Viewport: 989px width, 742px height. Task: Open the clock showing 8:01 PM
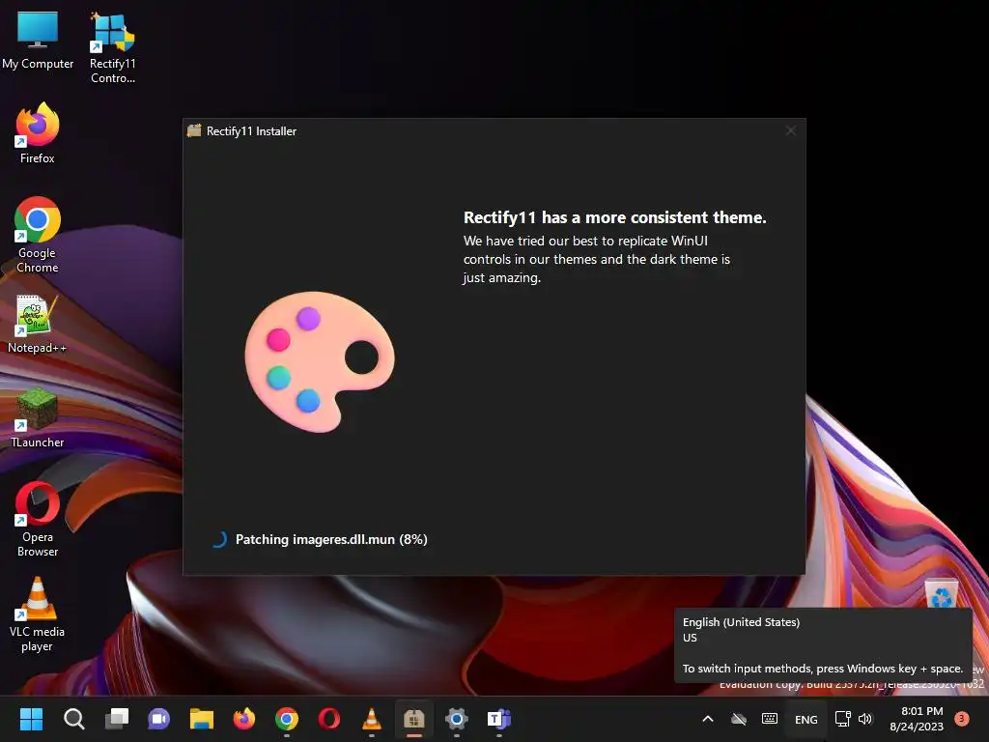917,719
